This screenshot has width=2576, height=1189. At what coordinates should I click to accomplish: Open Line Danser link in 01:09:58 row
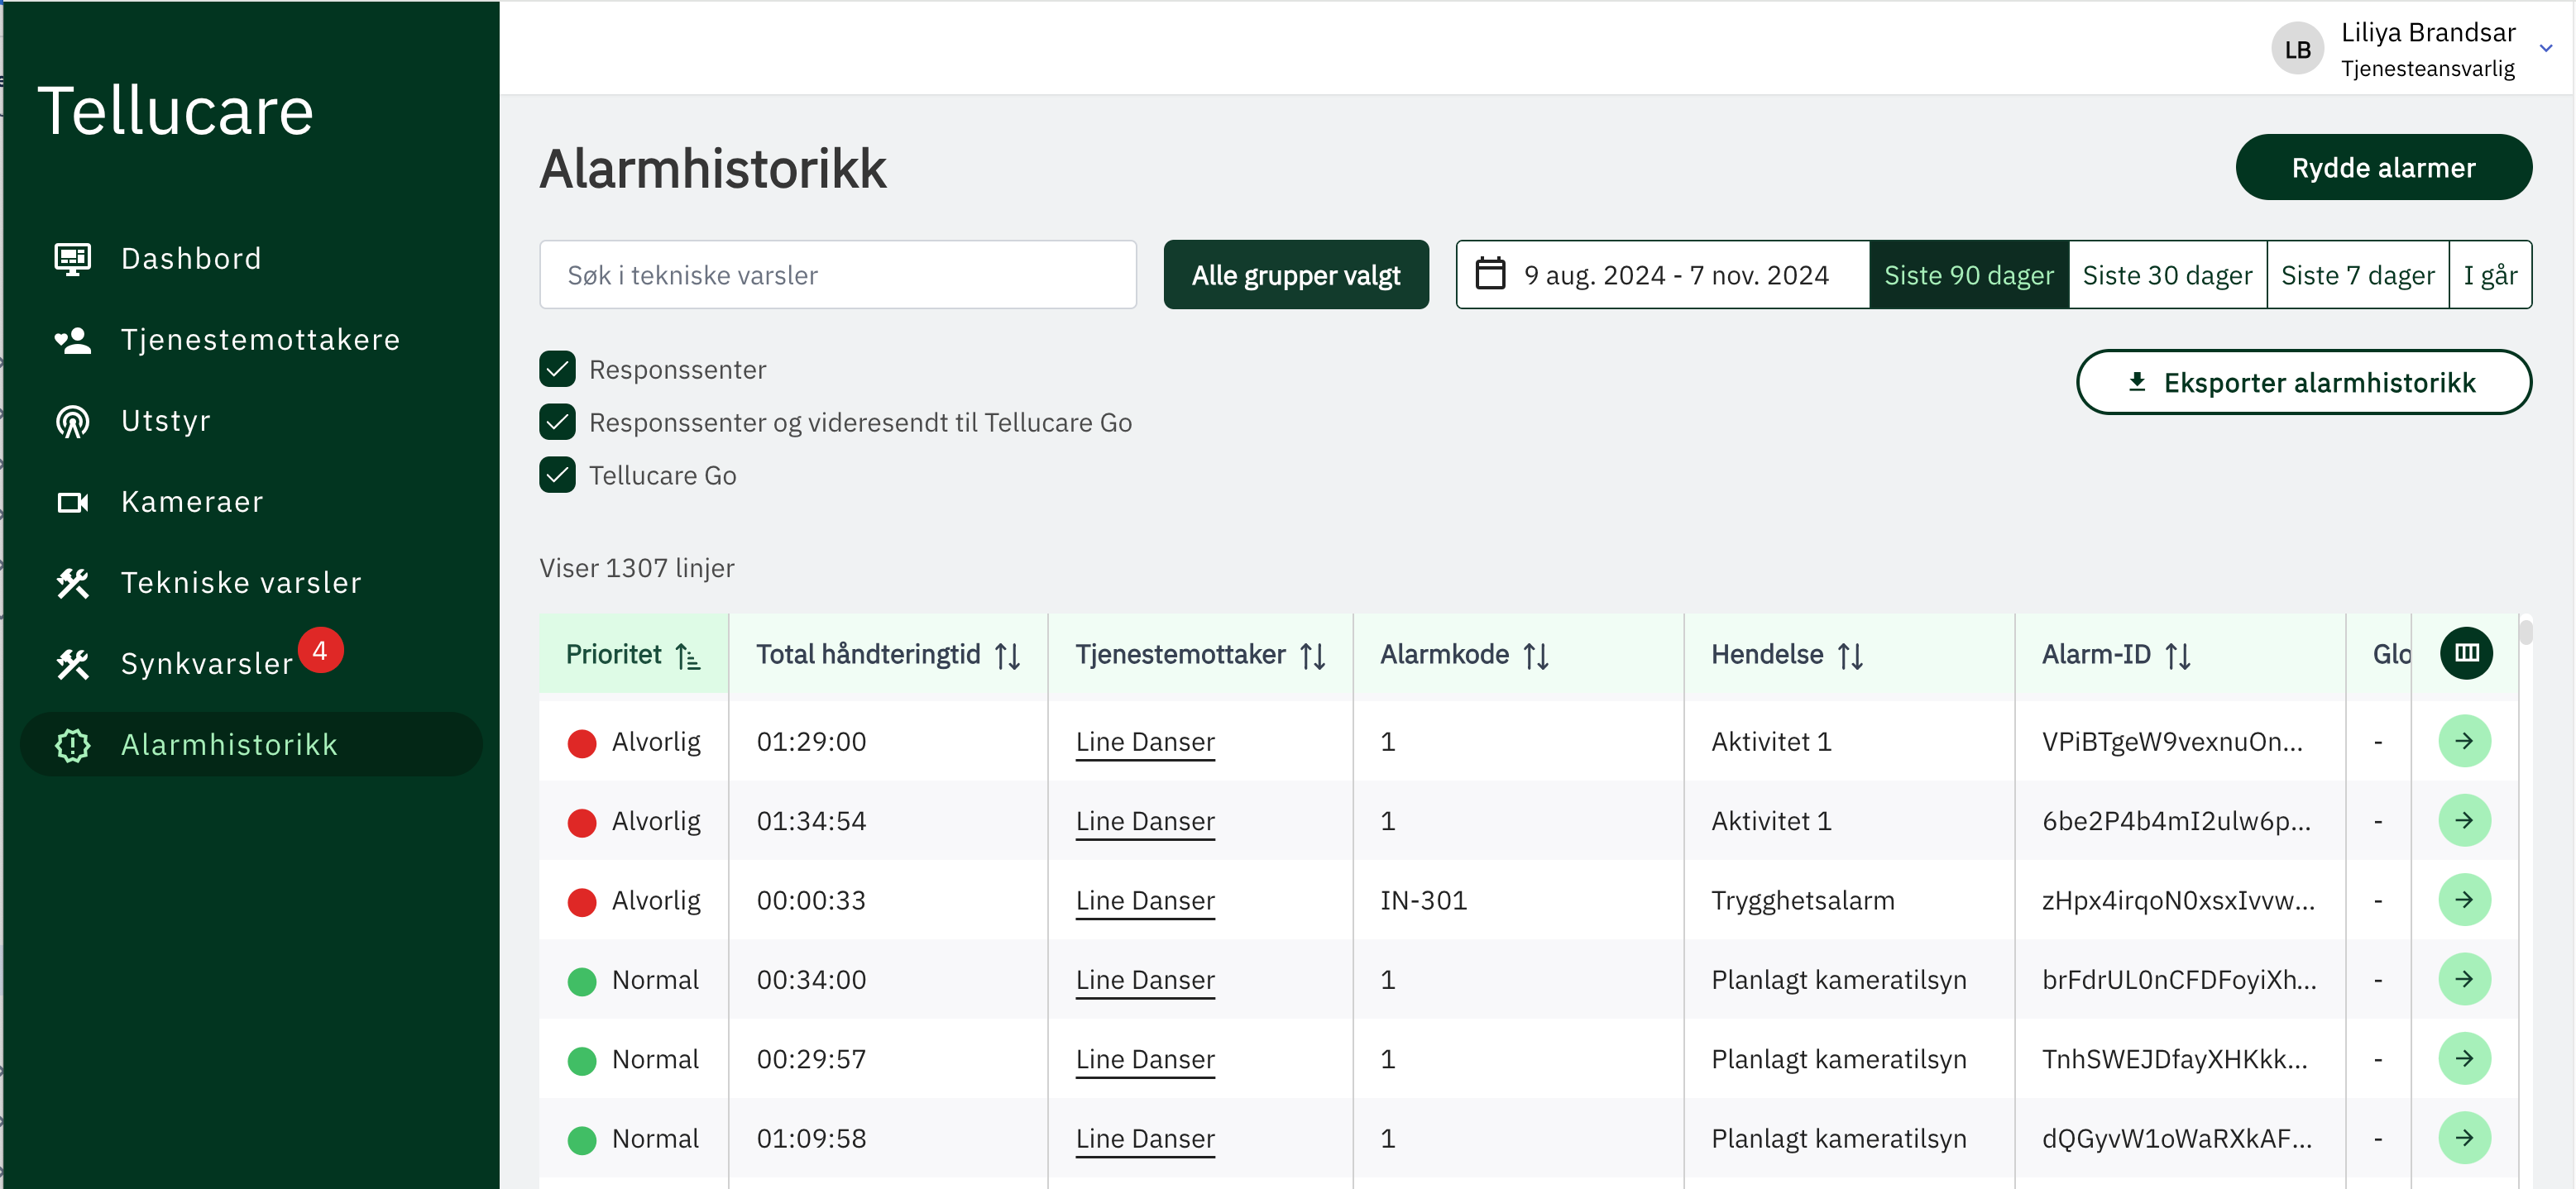point(1145,1138)
